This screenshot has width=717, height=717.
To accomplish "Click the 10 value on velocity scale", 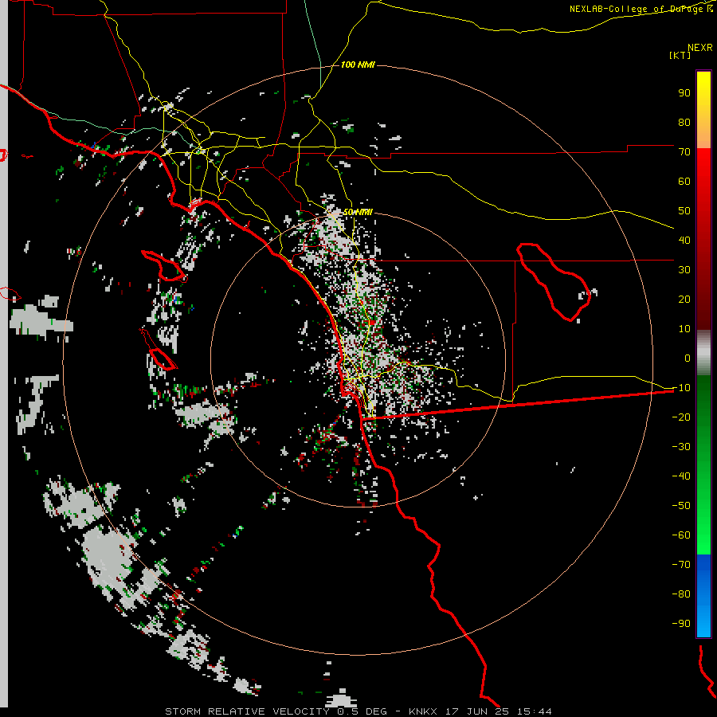I will click(684, 329).
